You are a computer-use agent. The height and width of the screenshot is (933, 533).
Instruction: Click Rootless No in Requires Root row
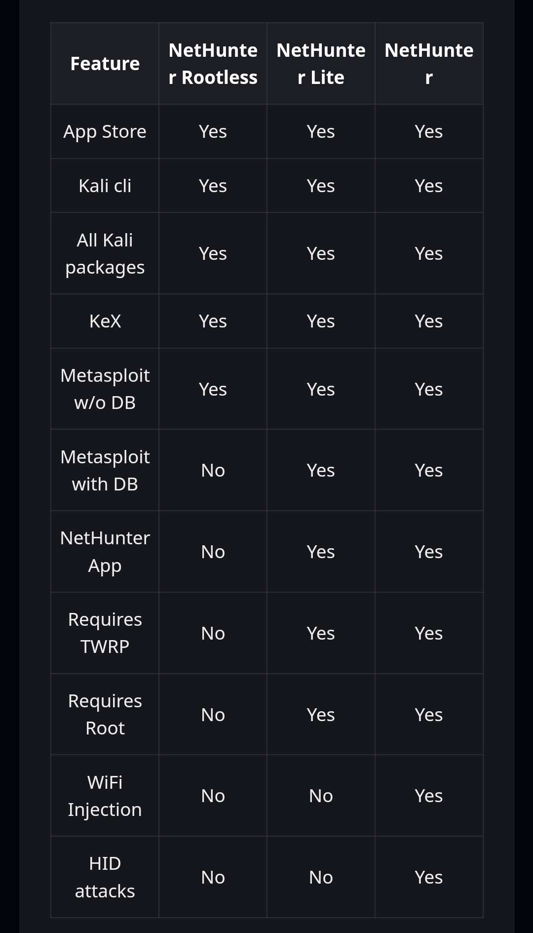click(213, 715)
